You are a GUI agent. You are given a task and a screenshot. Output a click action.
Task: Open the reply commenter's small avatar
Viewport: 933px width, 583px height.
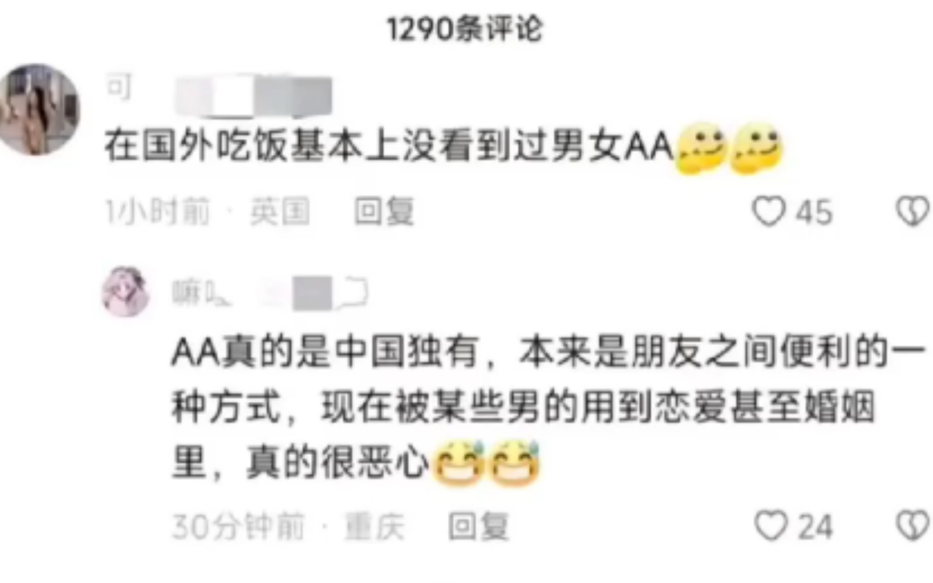click(x=126, y=291)
